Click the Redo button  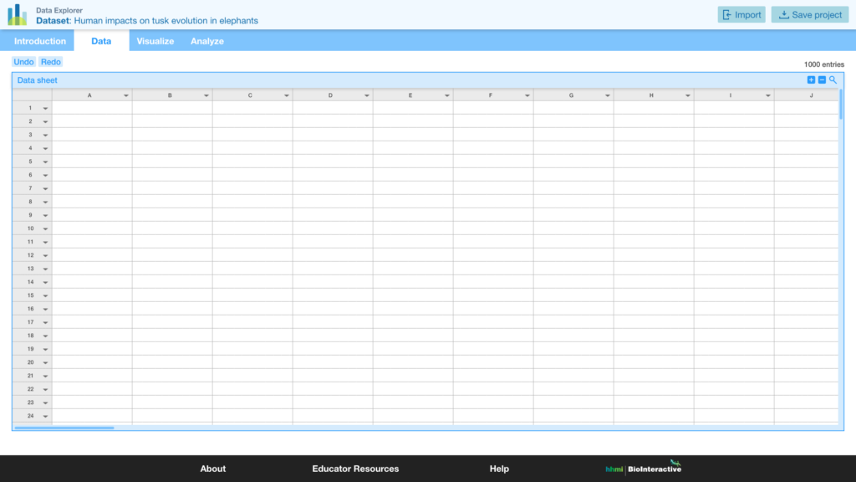pos(50,61)
